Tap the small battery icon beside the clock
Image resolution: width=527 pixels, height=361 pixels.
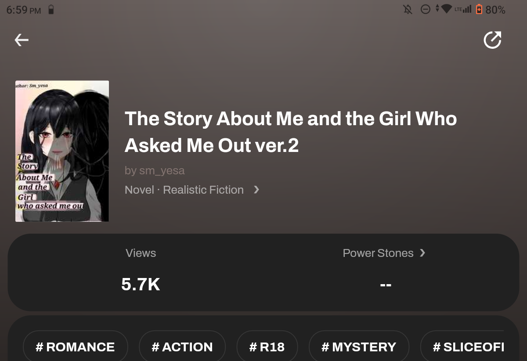(x=51, y=9)
